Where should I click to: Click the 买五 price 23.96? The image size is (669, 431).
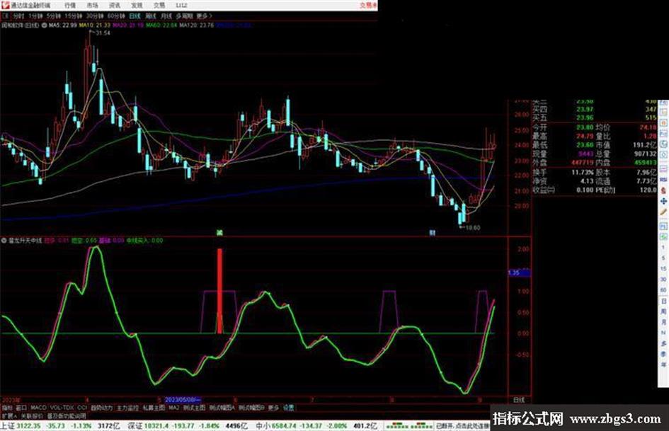[x=585, y=117]
